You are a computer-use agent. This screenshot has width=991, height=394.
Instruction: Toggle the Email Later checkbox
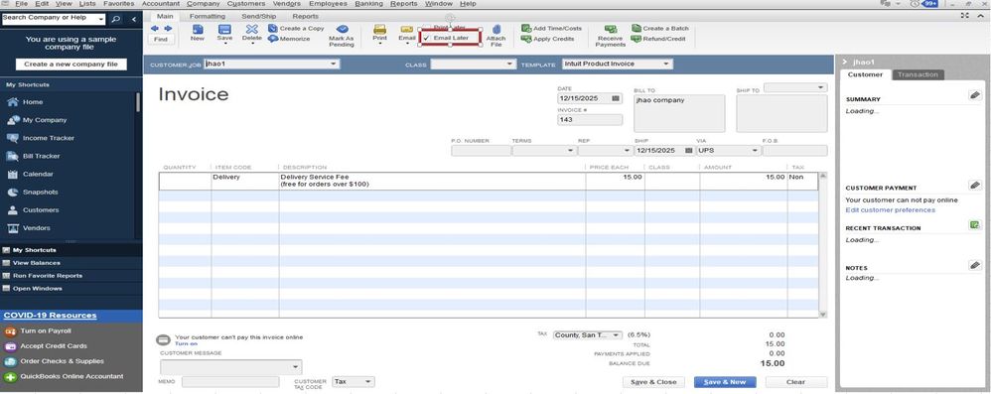click(427, 38)
